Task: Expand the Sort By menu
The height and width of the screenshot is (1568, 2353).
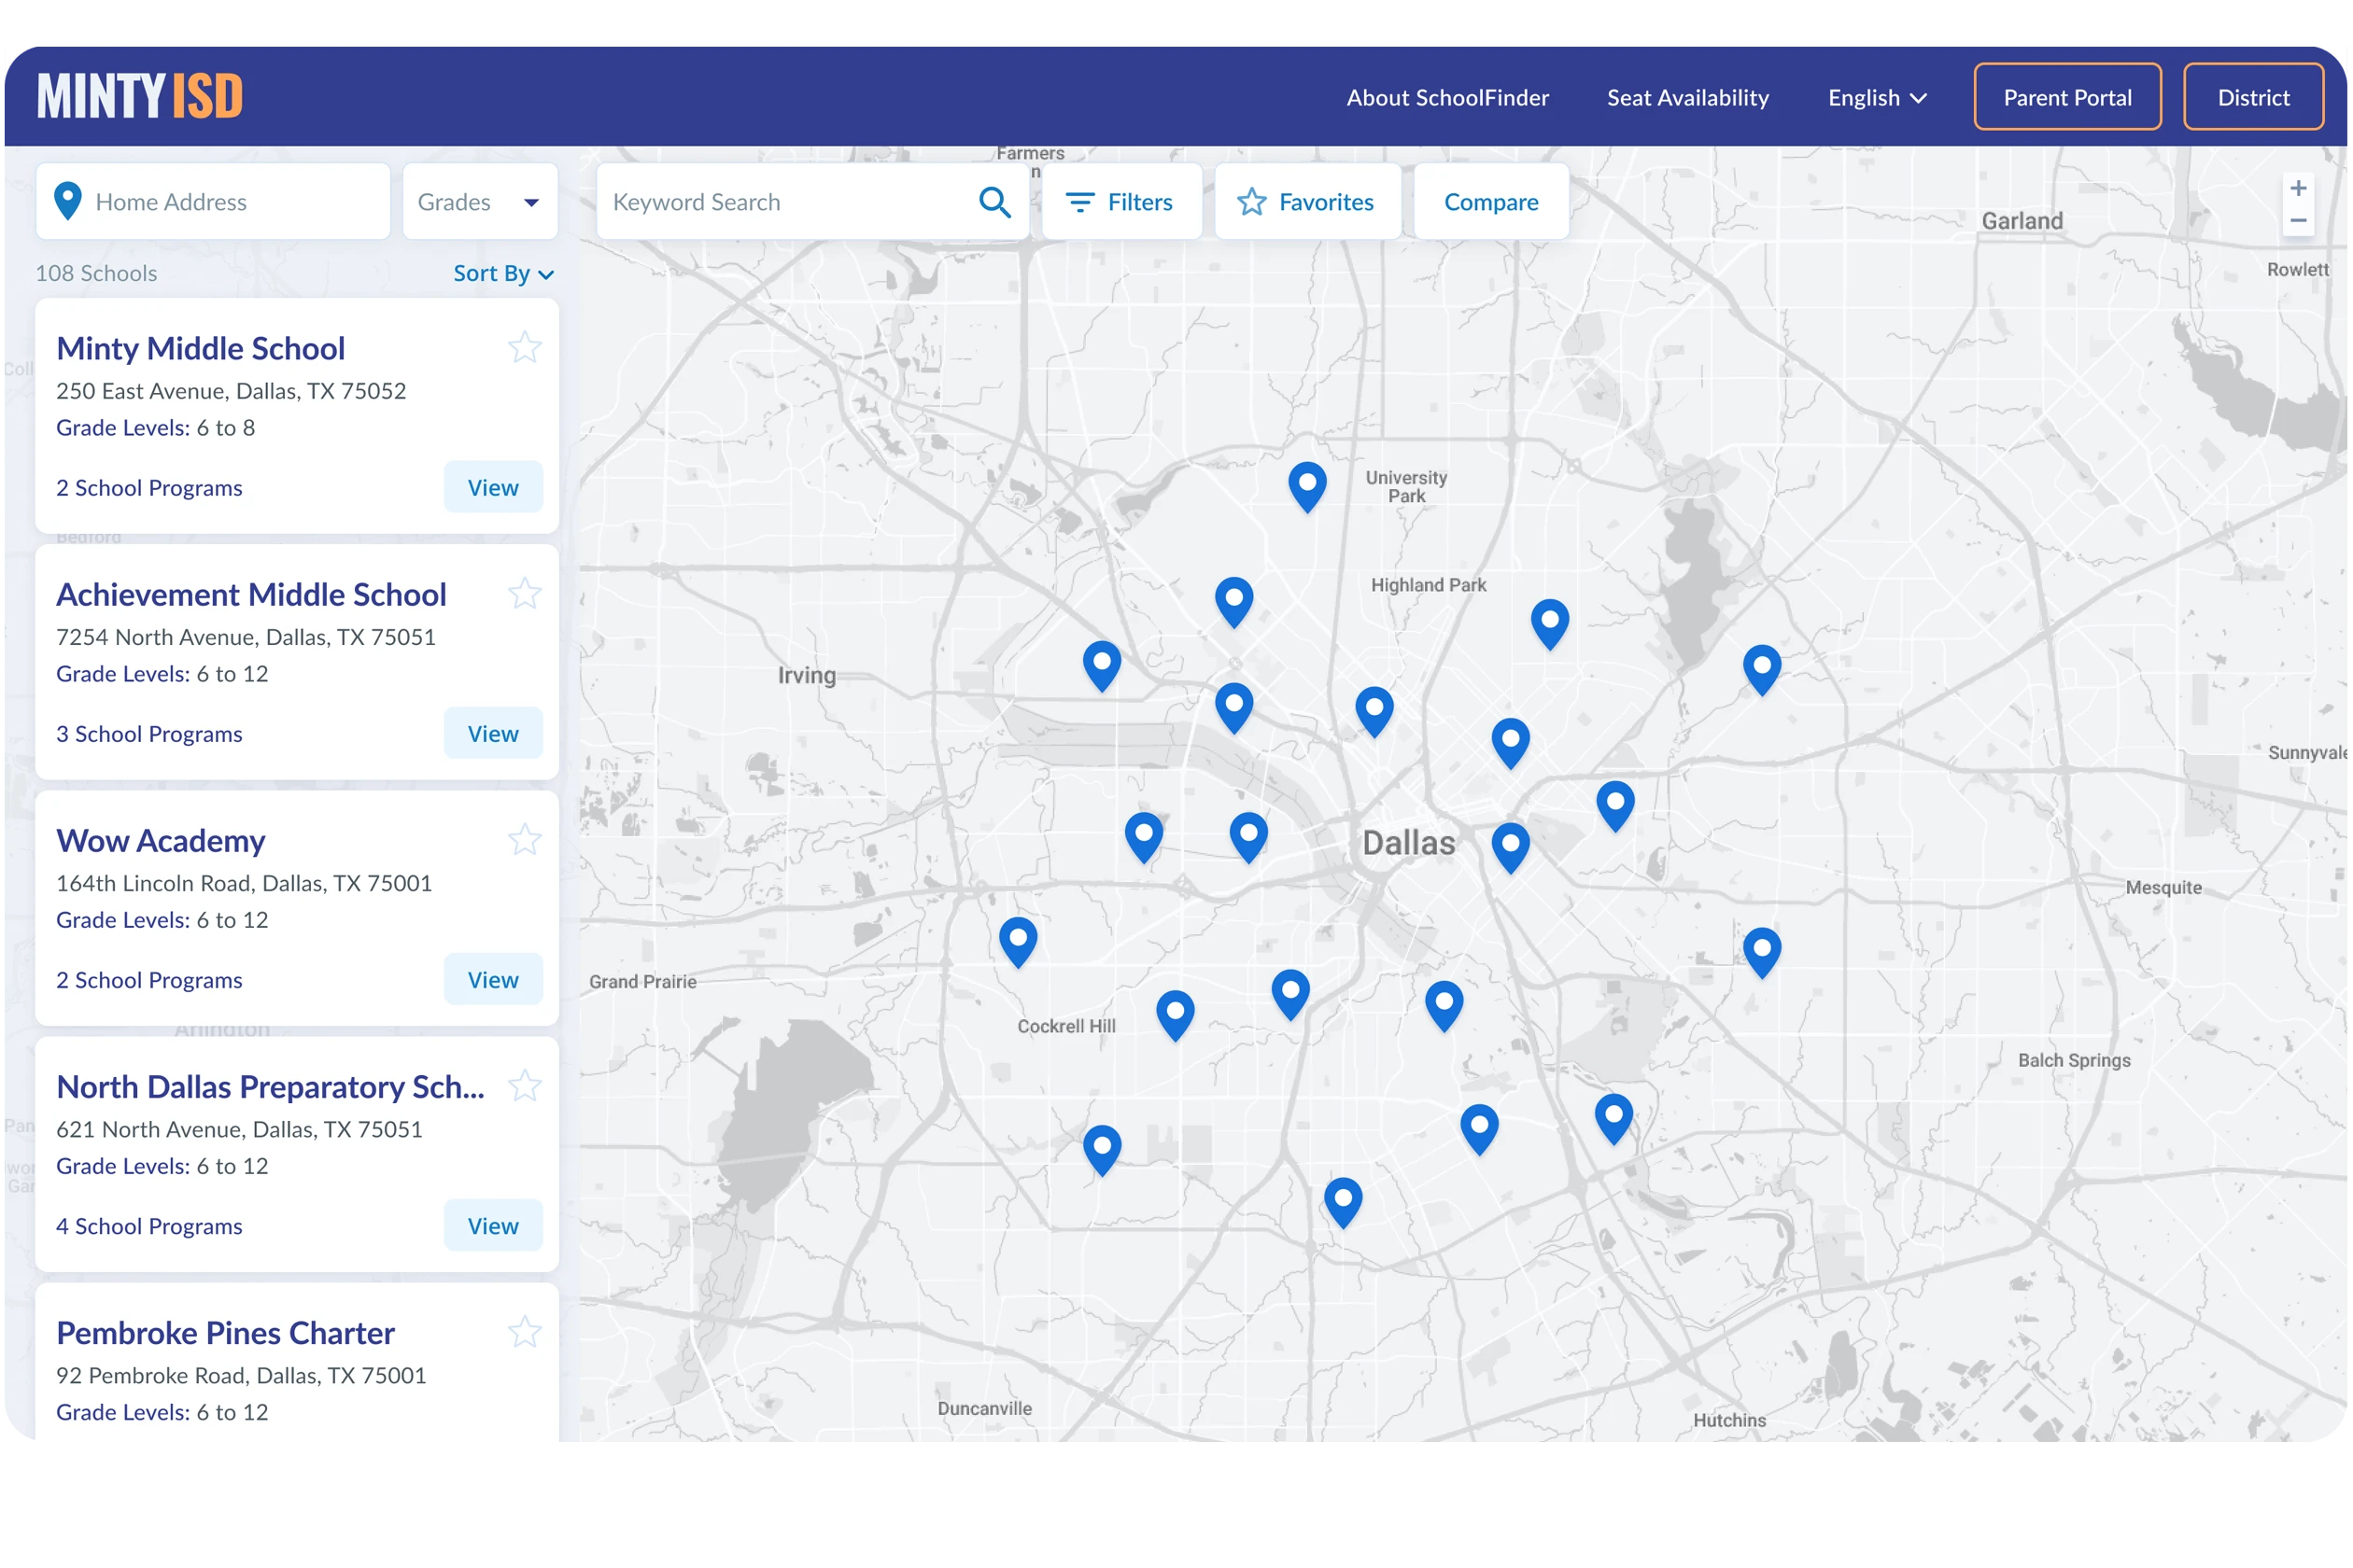Action: point(503,273)
